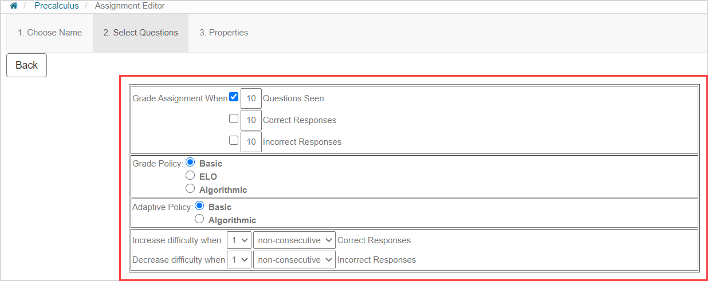
Task: Open the Precalculus breadcrumb link
Action: click(x=56, y=6)
